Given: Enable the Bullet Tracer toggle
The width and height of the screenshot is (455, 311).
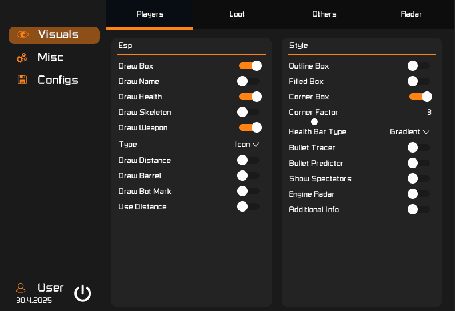Looking at the screenshot, I should tap(418, 147).
